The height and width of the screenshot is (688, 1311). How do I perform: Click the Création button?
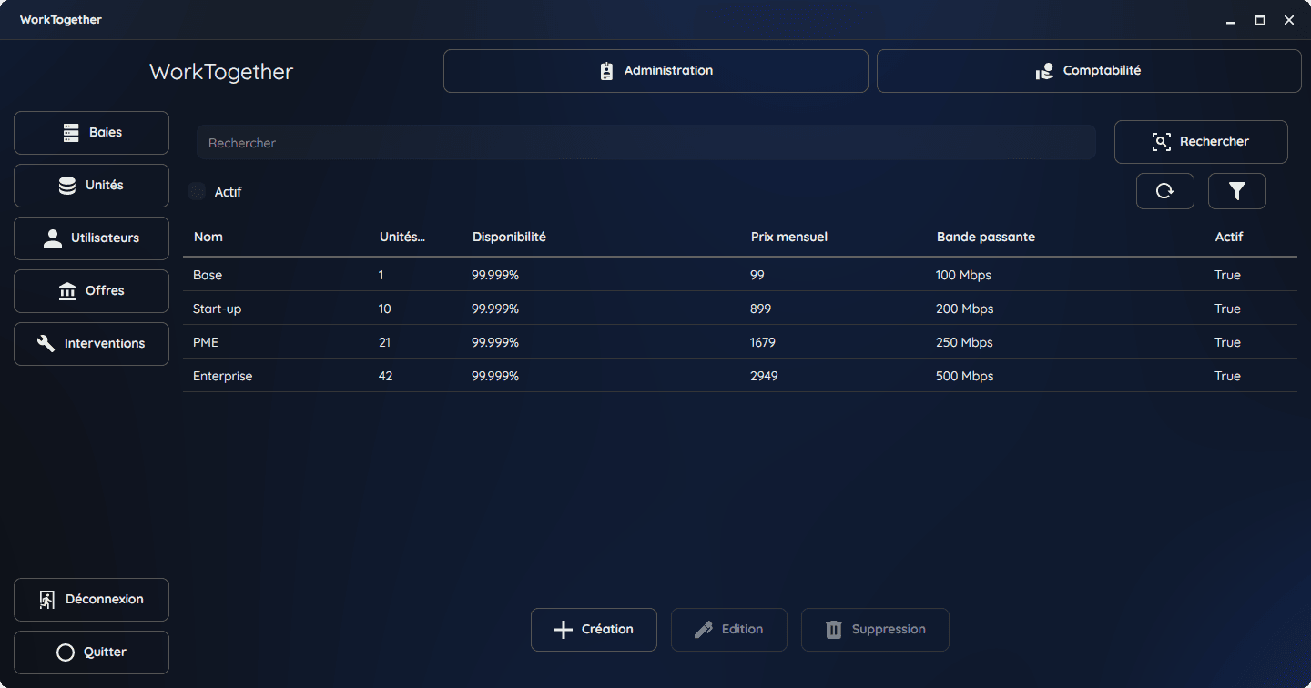coord(594,630)
